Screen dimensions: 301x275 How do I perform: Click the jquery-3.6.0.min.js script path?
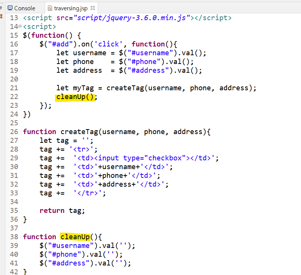pyautogui.click(x=131, y=18)
